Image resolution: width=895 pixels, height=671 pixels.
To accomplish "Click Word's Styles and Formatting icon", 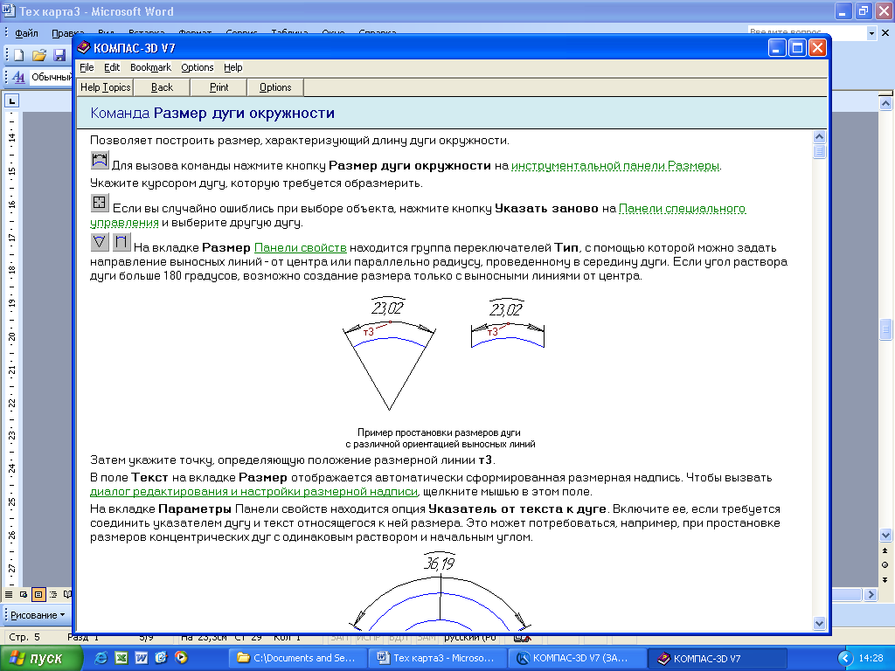I will click(19, 77).
